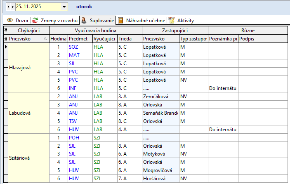
Task: Select substitute Zemčáková cell
Action: (x=160, y=96)
